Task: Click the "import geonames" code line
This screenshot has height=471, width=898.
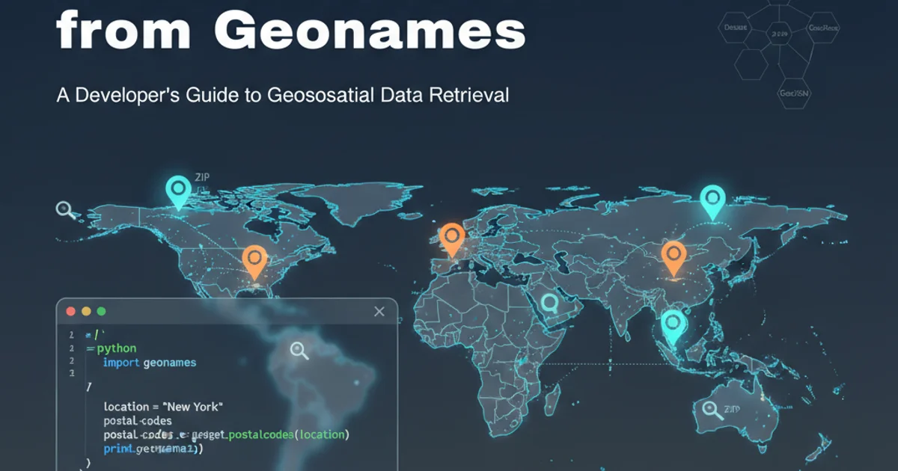Action: (150, 363)
